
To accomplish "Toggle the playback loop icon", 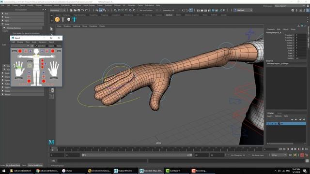I will [x=290, y=155].
